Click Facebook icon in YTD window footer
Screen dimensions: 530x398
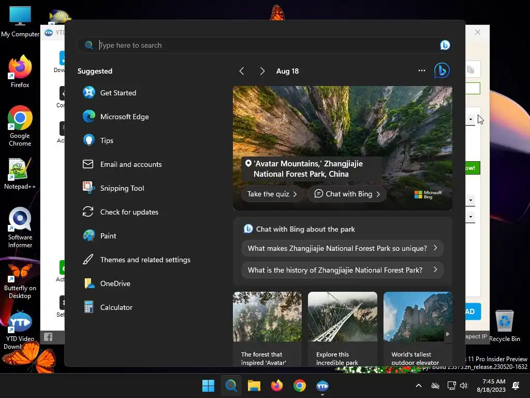tap(48, 337)
